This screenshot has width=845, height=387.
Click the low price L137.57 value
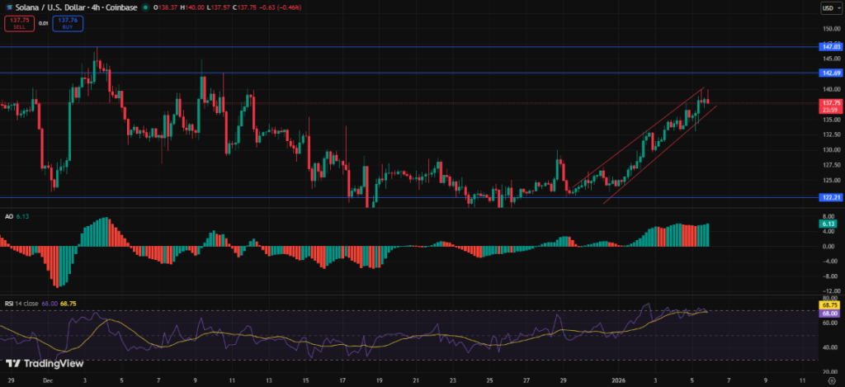[x=217, y=7]
